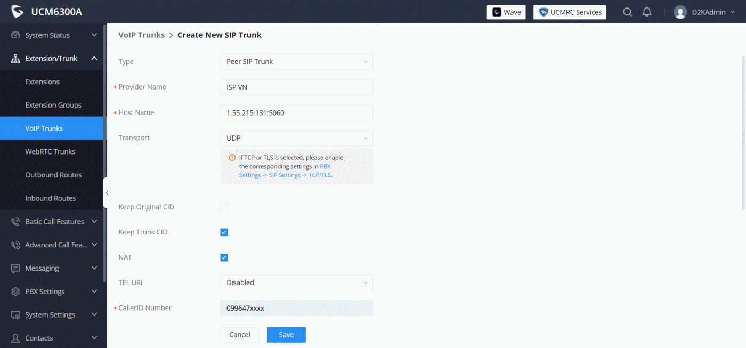This screenshot has height=348, width=746.
Task: Open Advanced Call Features via its sidebar icon
Action: click(x=14, y=245)
